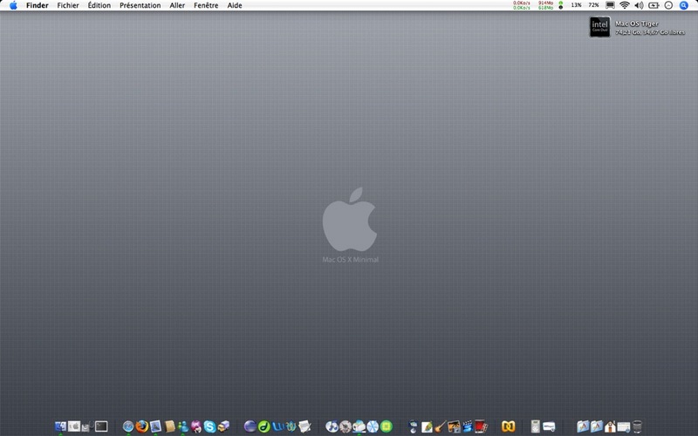This screenshot has width=698, height=436.
Task: Open MSN Messenger in the Dock
Action: [x=183, y=426]
